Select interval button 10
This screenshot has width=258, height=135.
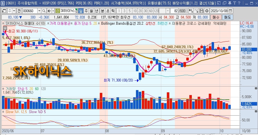[135, 11]
